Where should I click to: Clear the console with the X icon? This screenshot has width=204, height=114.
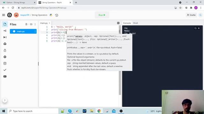(199, 28)
